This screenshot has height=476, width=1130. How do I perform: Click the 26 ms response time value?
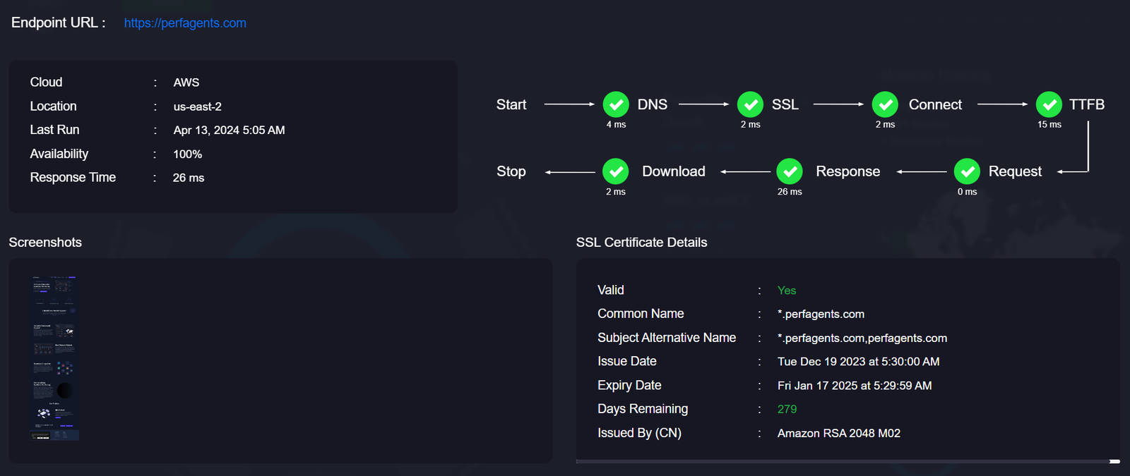pyautogui.click(x=189, y=178)
